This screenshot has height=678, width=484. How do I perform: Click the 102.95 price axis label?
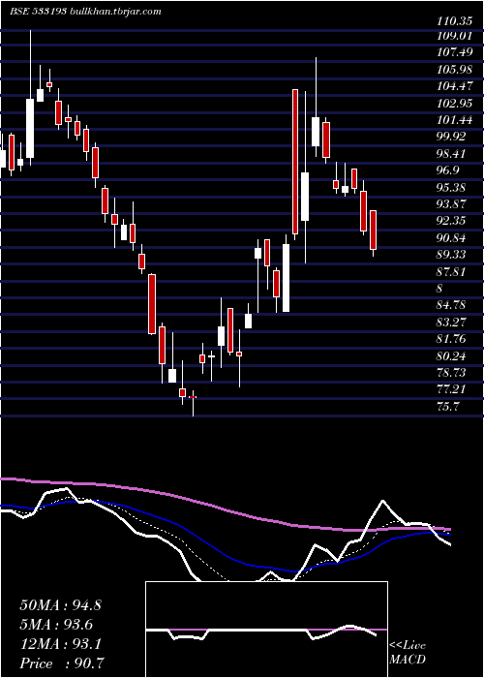click(453, 104)
